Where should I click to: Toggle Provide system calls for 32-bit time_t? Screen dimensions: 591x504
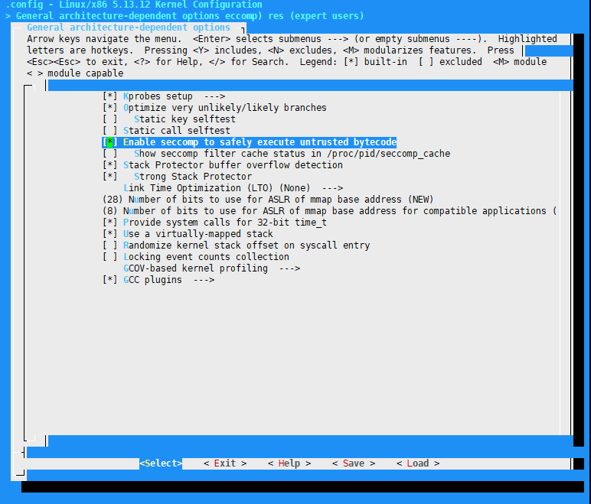[x=109, y=223]
